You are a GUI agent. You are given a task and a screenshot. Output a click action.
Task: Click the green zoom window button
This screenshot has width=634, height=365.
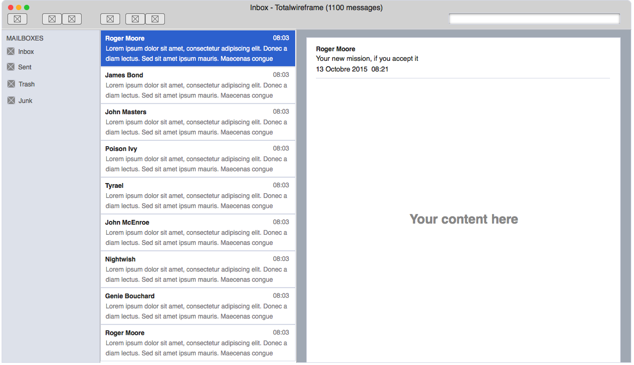pyautogui.click(x=26, y=7)
